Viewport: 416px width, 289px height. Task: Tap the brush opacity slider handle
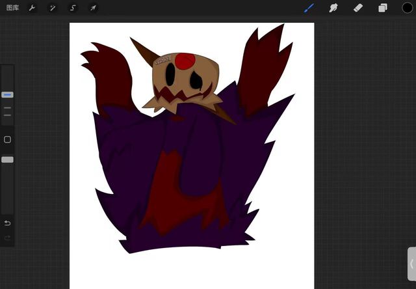[7, 159]
